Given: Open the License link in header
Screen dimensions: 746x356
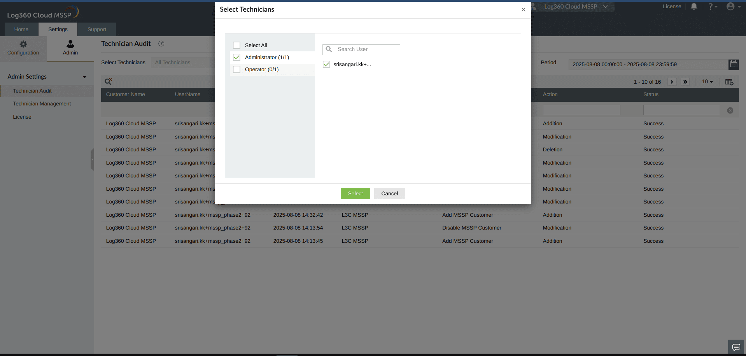Looking at the screenshot, I should coord(672,7).
